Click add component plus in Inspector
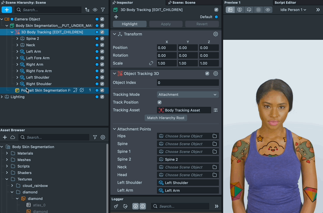 point(116,17)
